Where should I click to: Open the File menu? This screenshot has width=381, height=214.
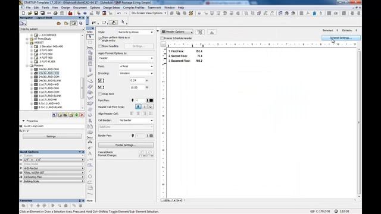(x=29, y=8)
